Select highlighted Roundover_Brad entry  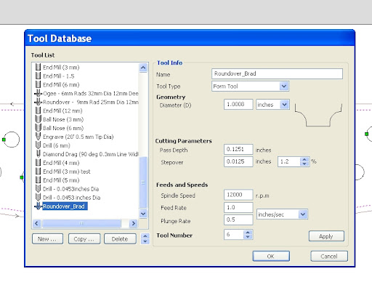(65, 206)
